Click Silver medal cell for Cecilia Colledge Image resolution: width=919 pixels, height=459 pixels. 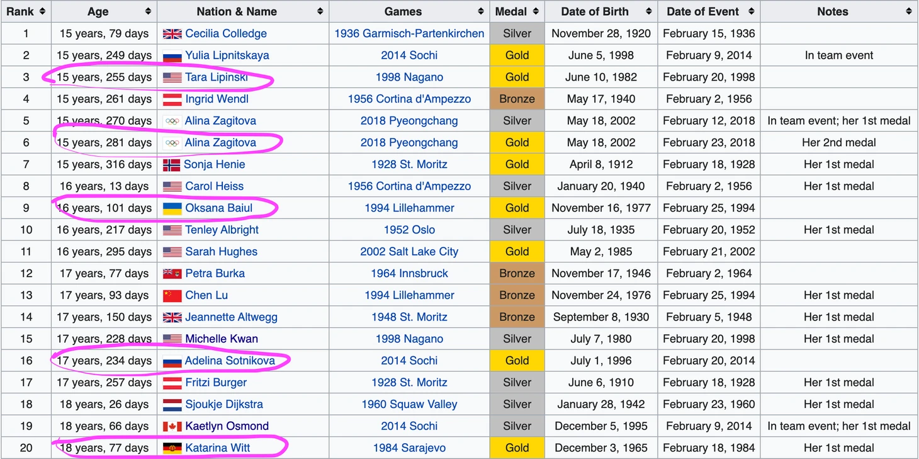pyautogui.click(x=517, y=34)
